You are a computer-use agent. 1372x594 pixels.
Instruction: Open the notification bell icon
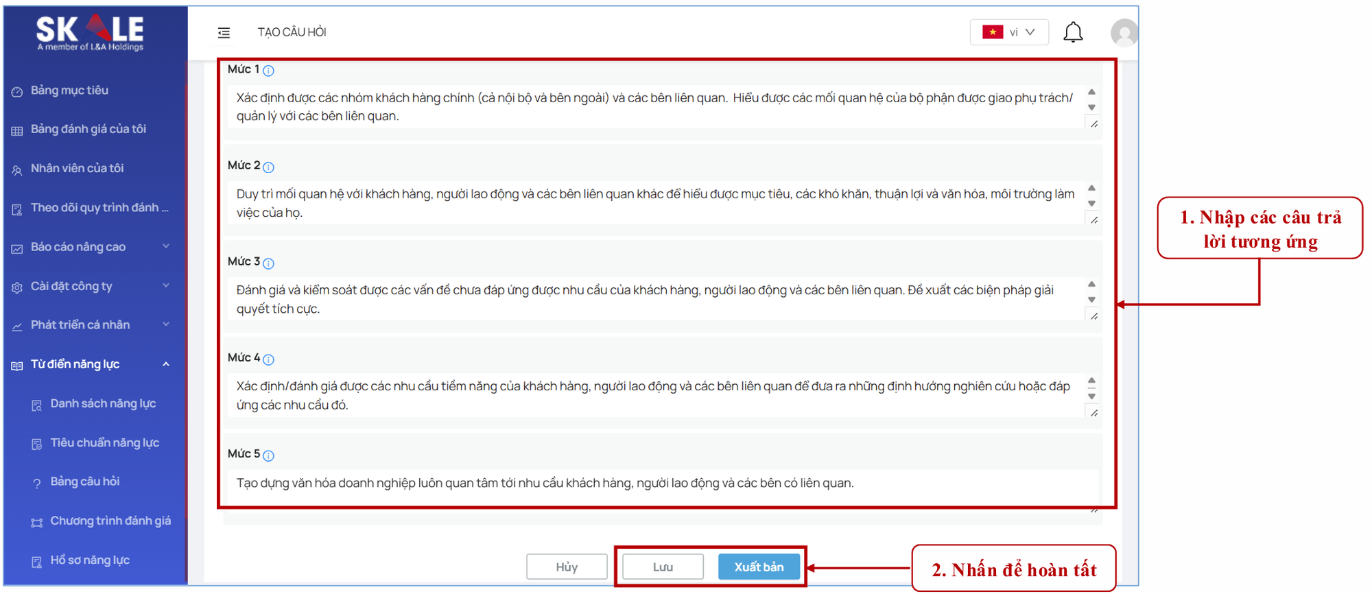tap(1073, 32)
